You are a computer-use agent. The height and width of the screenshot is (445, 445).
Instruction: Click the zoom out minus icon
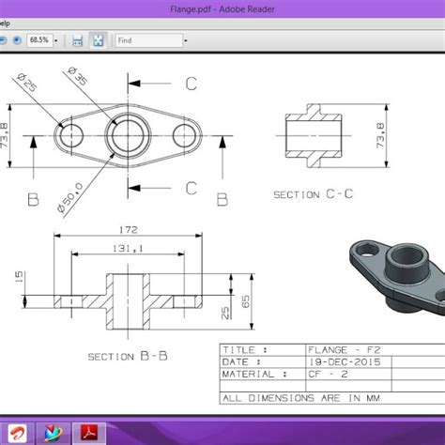tap(2, 40)
